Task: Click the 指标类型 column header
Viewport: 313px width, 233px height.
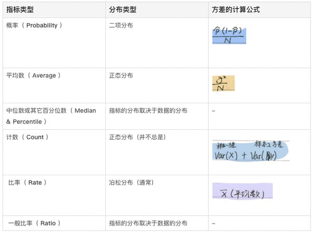Action: (20, 9)
